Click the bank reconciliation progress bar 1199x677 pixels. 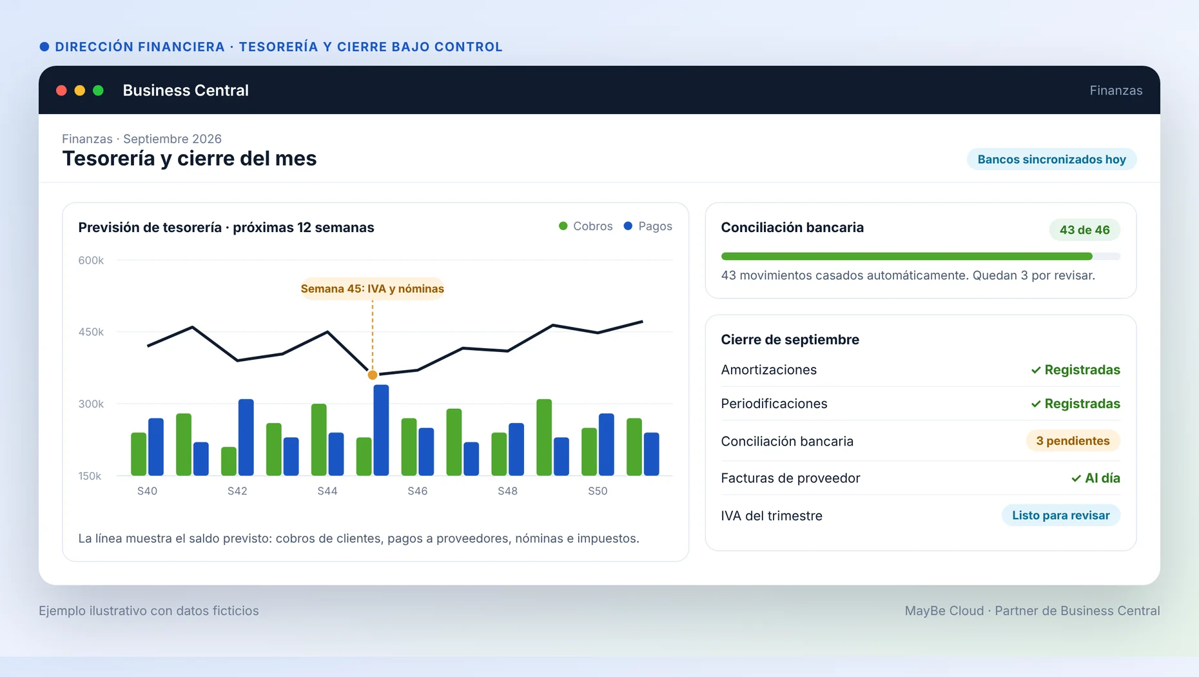pyautogui.click(x=921, y=256)
